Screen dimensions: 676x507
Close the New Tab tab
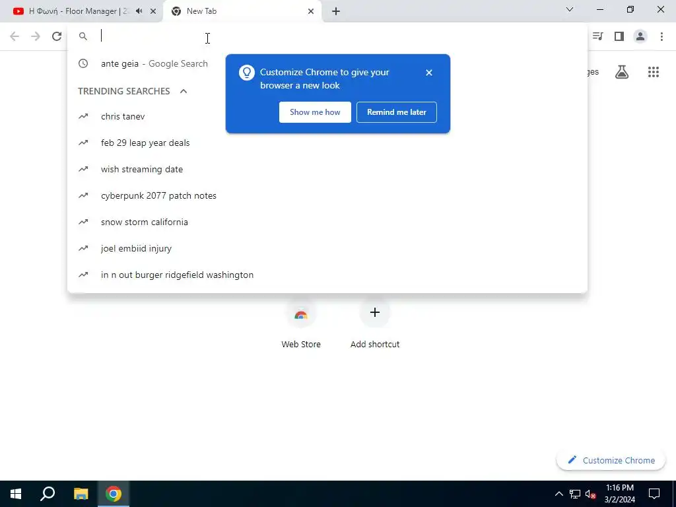coord(311,11)
